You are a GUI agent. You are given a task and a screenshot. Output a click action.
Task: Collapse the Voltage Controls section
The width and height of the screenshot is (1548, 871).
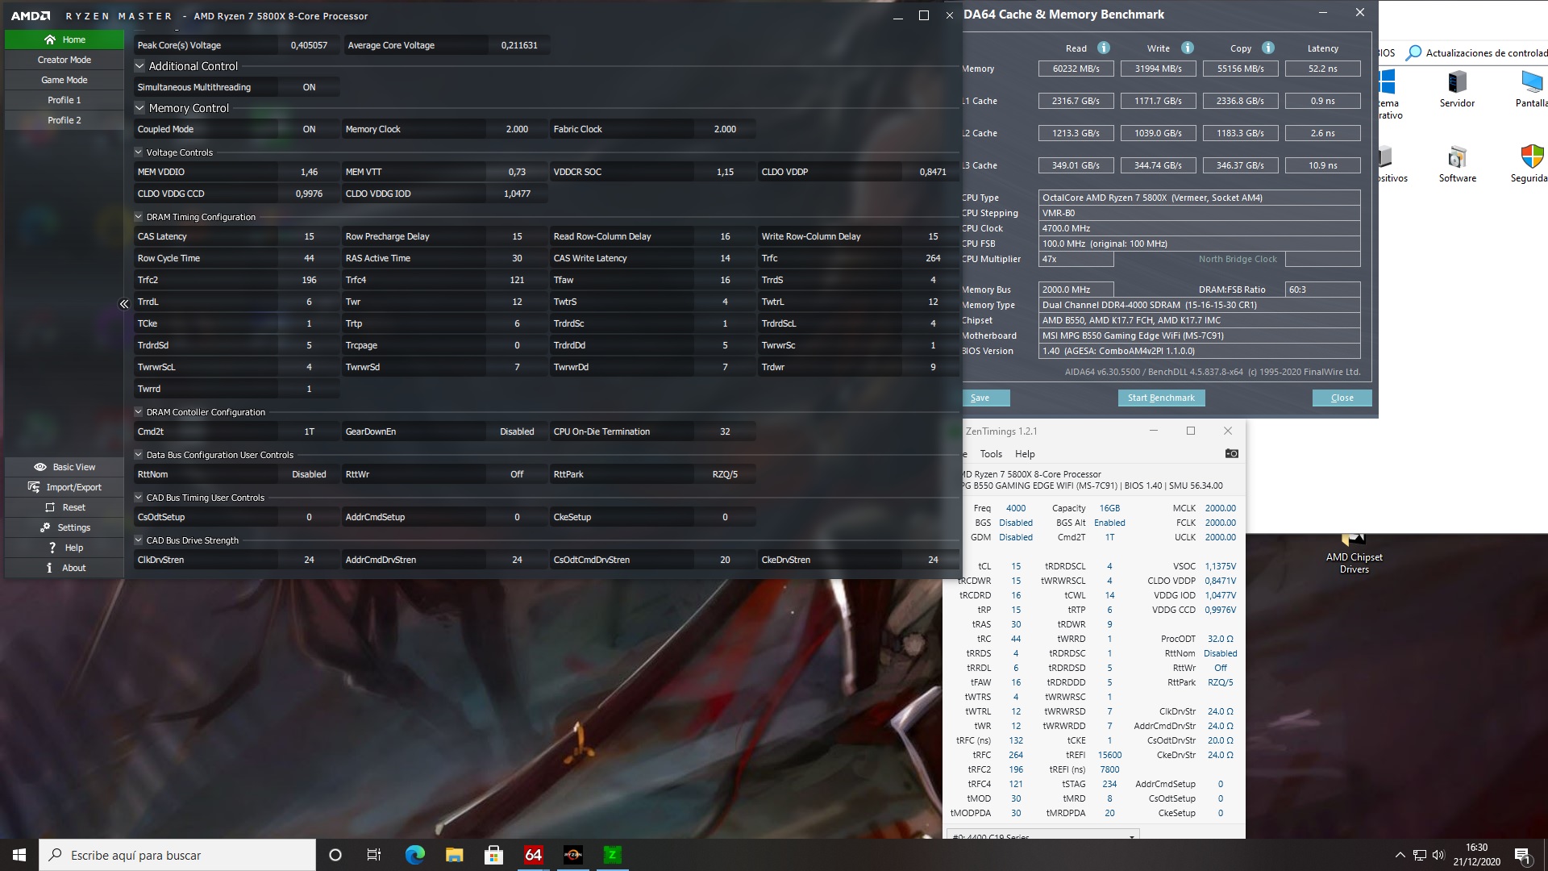[x=139, y=152]
